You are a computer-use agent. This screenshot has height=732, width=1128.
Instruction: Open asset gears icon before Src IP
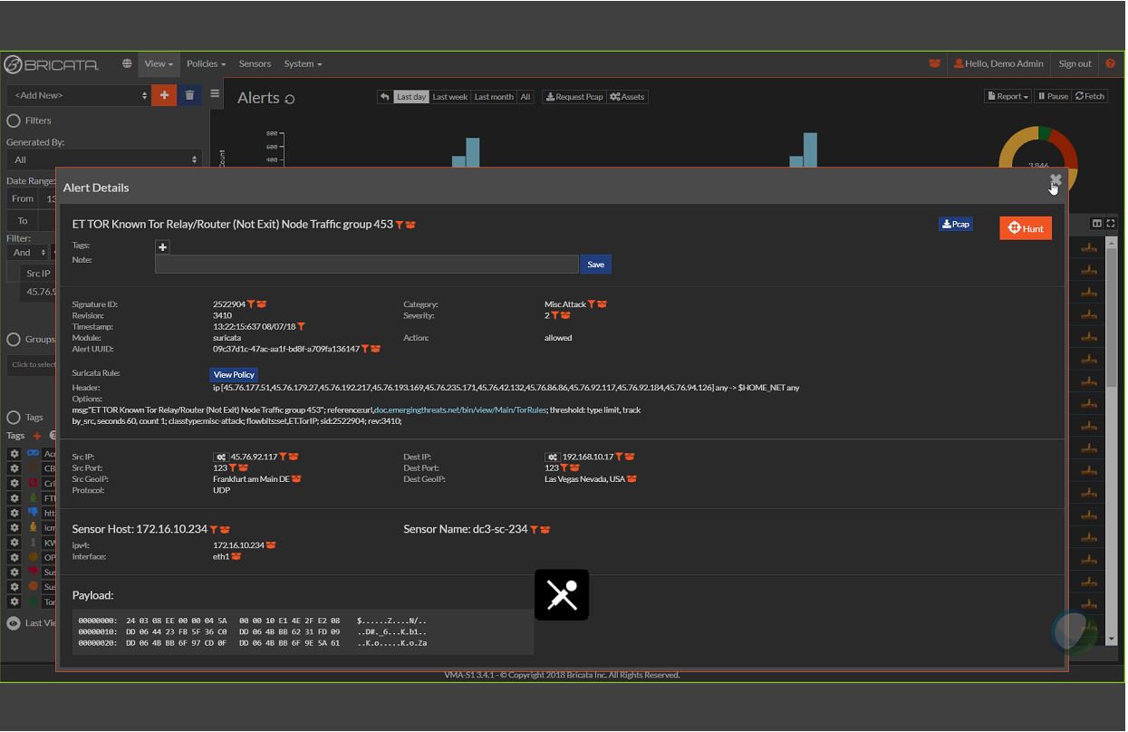coord(220,457)
